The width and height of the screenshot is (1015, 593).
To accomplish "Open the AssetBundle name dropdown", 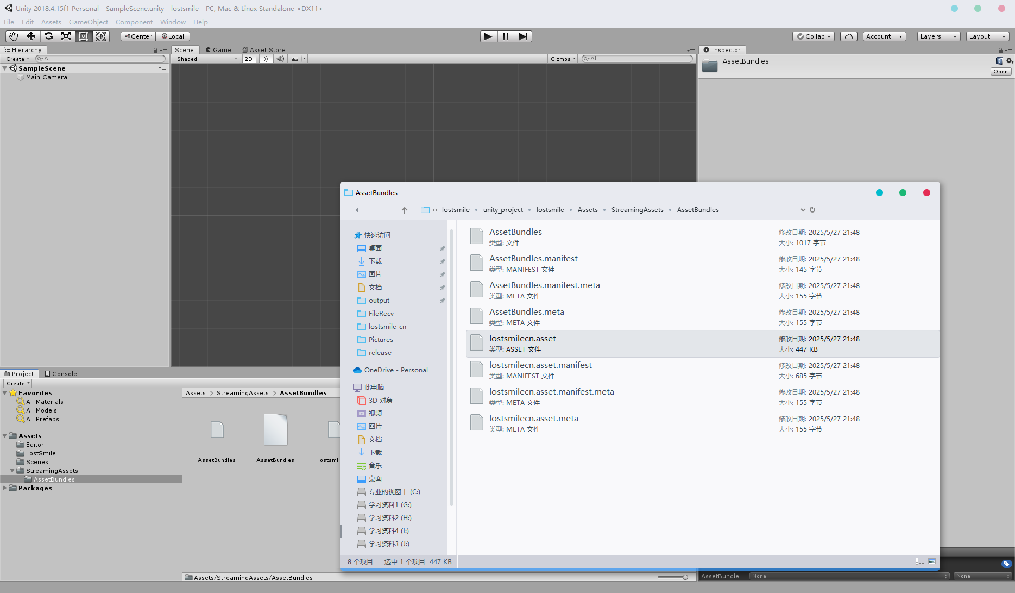I will [x=849, y=576].
